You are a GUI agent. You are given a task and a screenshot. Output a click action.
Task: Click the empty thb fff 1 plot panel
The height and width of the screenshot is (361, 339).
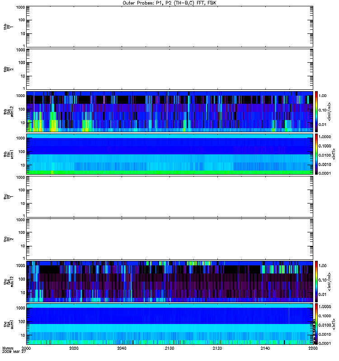tap(170, 27)
